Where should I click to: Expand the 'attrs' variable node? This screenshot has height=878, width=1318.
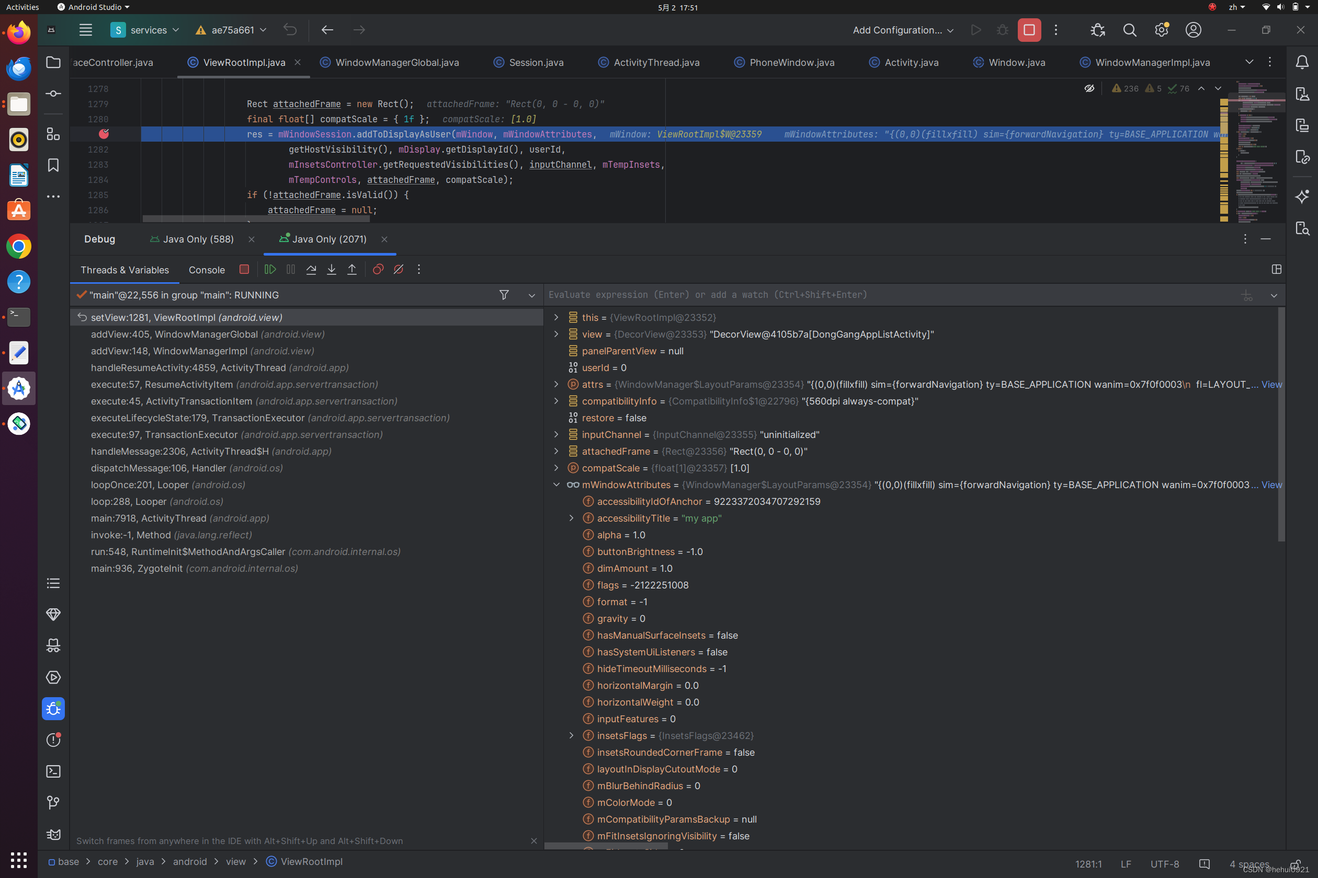556,384
